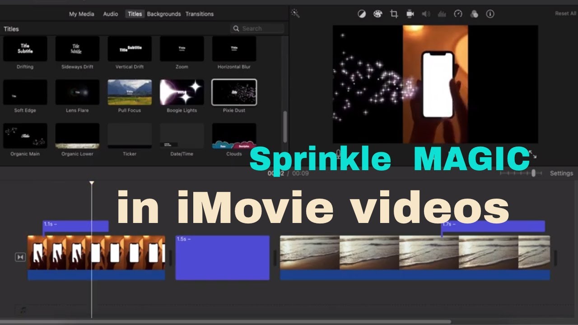
Task: Select the Vertical Drift title
Action: pos(130,49)
